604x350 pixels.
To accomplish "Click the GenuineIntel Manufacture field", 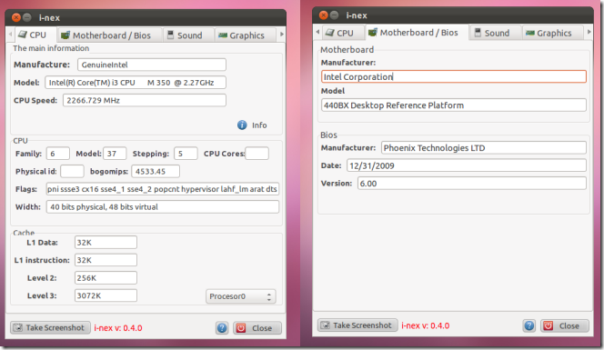I will tap(152, 65).
